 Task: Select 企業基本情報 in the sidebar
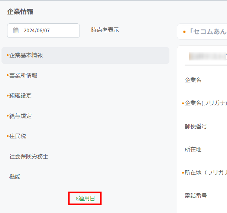coord(85,55)
